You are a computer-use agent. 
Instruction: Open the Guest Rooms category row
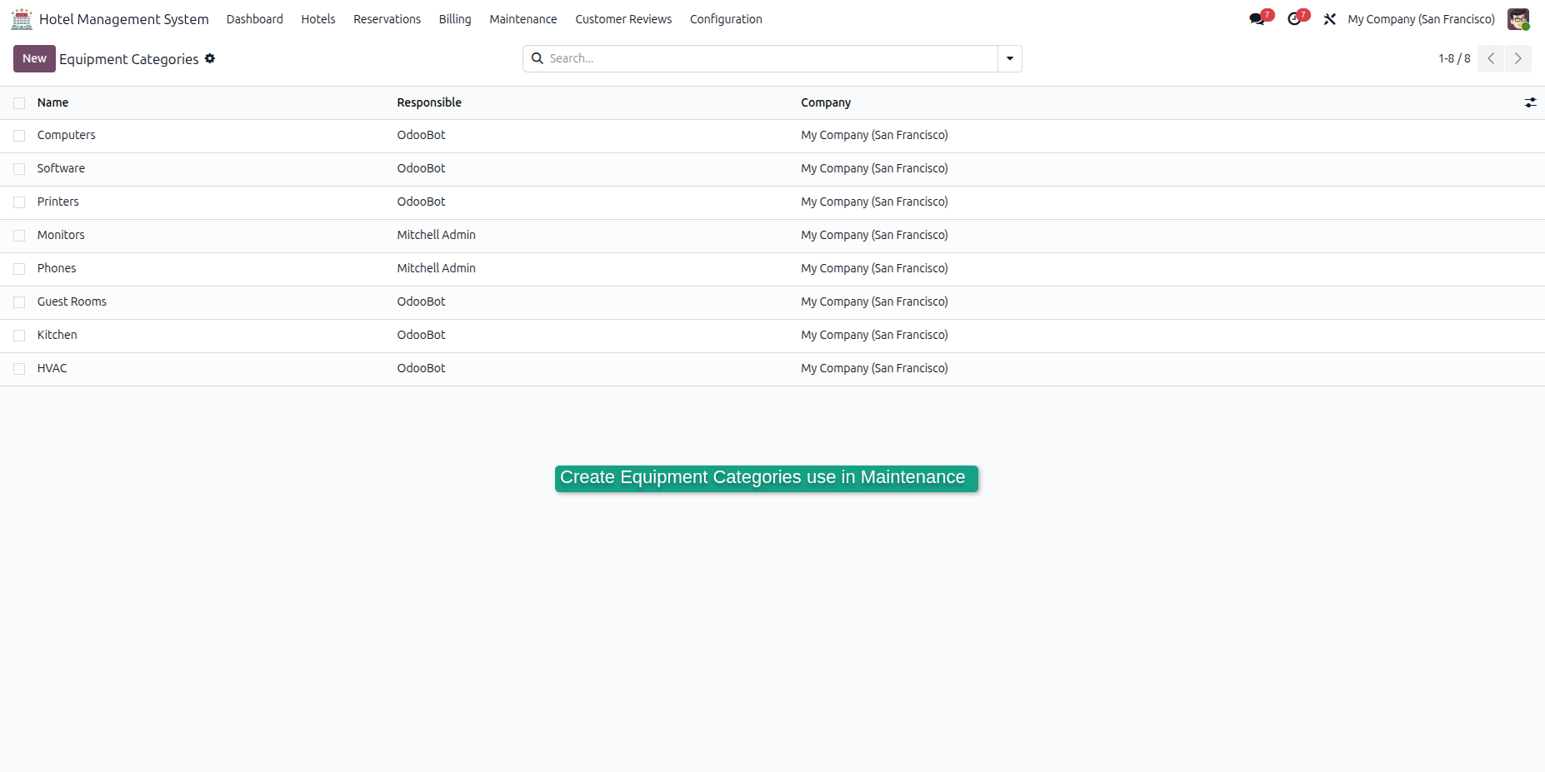772,302
